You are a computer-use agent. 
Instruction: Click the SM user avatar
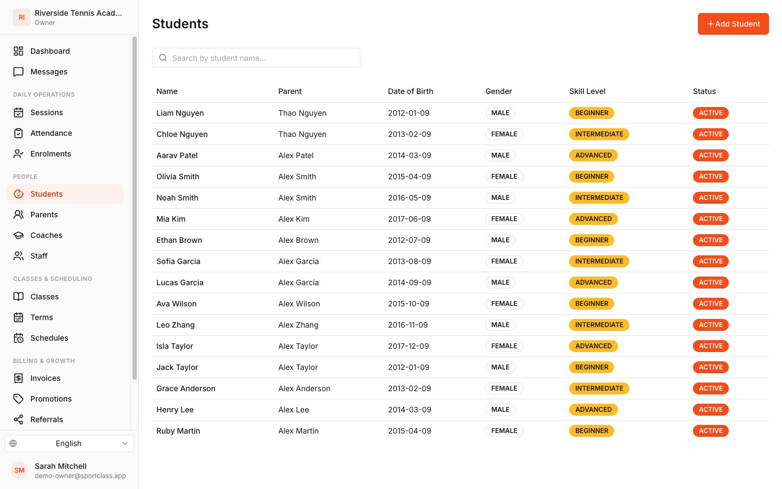coord(20,471)
